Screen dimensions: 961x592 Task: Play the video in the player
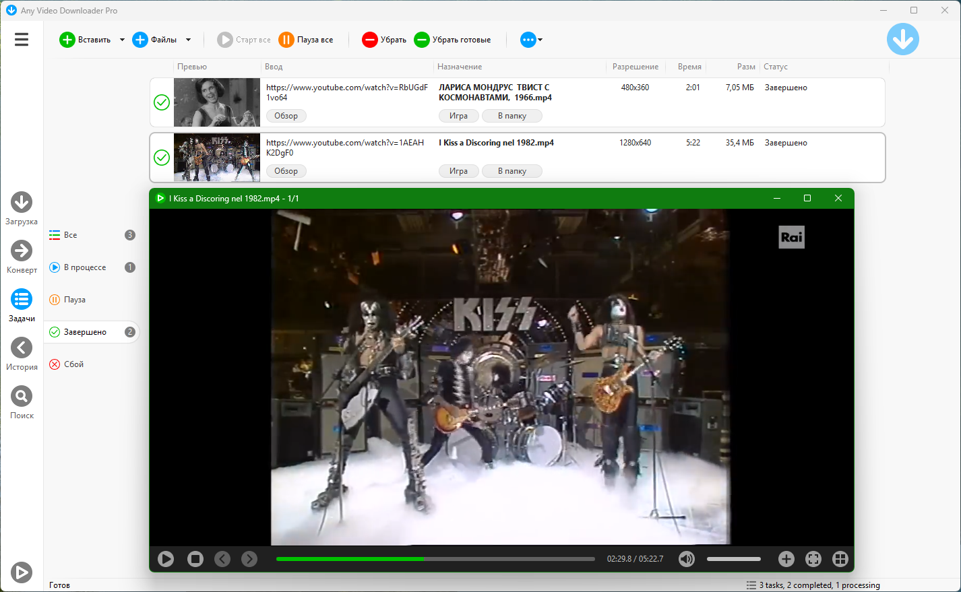166,559
